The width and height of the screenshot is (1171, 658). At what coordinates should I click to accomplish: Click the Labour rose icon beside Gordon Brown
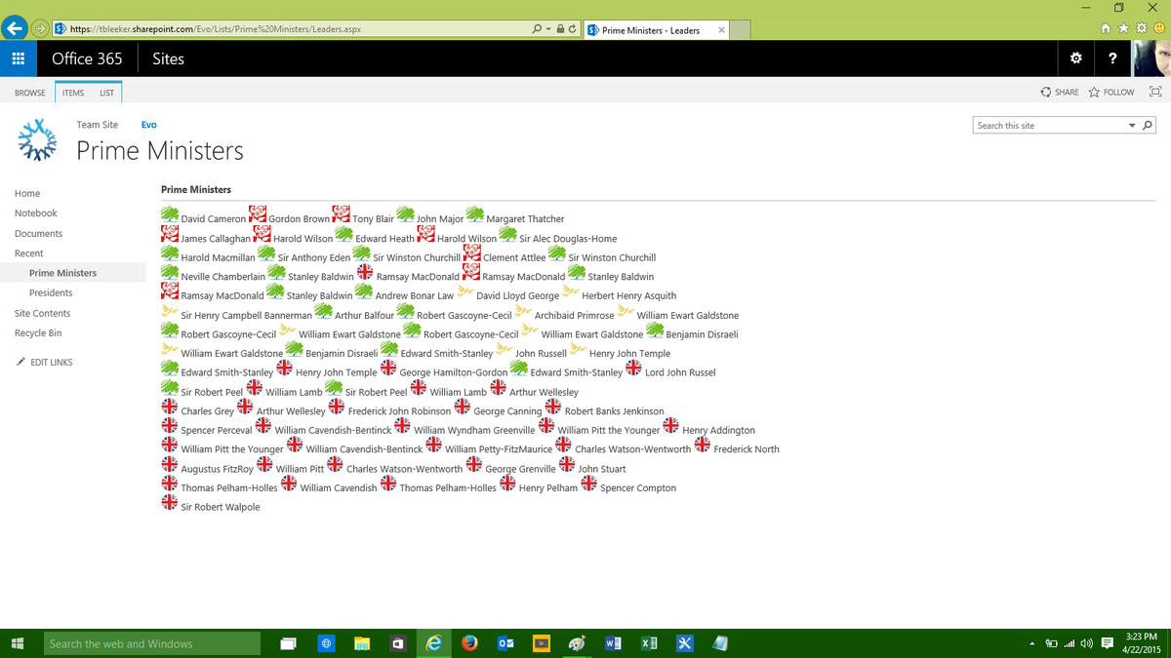pos(258,214)
